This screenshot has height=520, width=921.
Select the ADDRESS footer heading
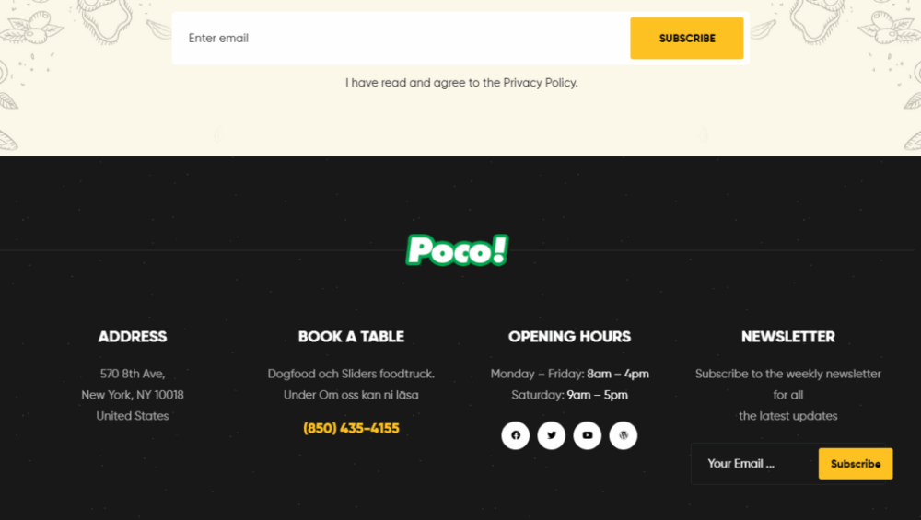(133, 337)
